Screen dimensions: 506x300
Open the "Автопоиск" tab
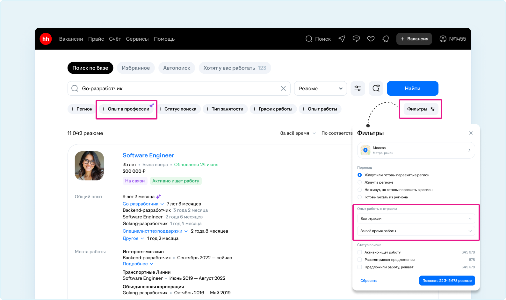[x=177, y=68]
